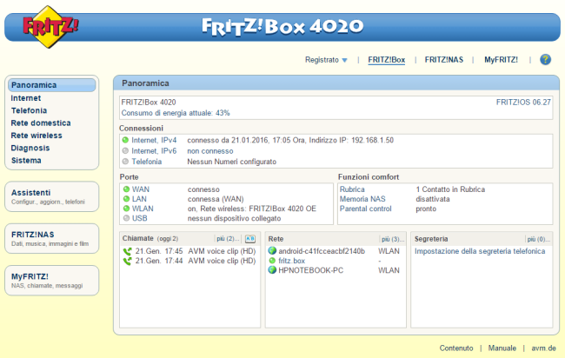Open the FRITZ!NAS sidebar panel button

[x=51, y=238]
